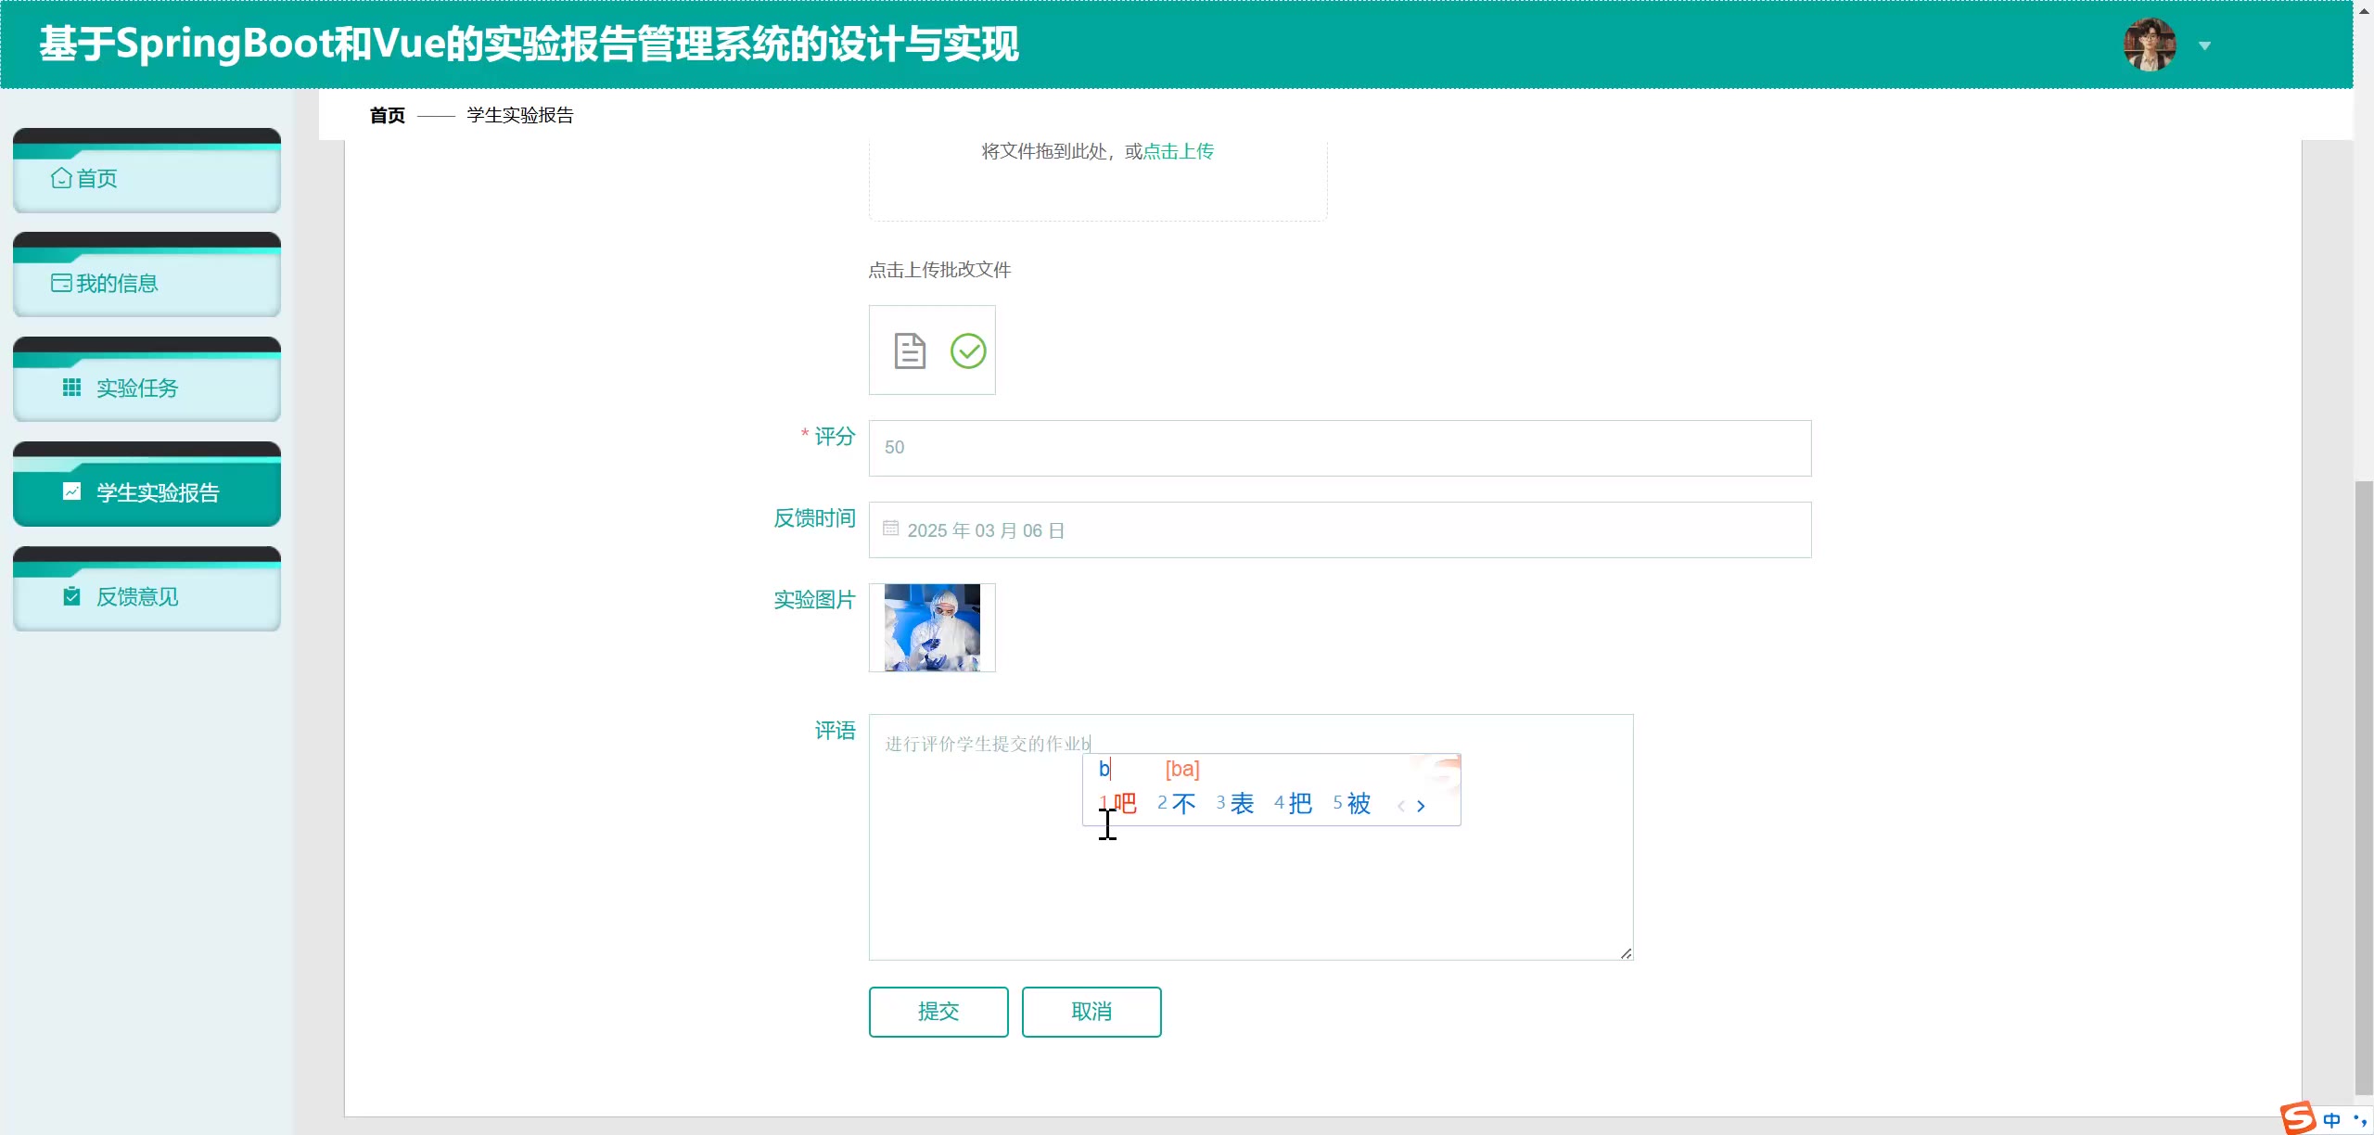The image size is (2374, 1135).
Task: Click the 反馈意见 clipboard icon
Action: tap(71, 596)
